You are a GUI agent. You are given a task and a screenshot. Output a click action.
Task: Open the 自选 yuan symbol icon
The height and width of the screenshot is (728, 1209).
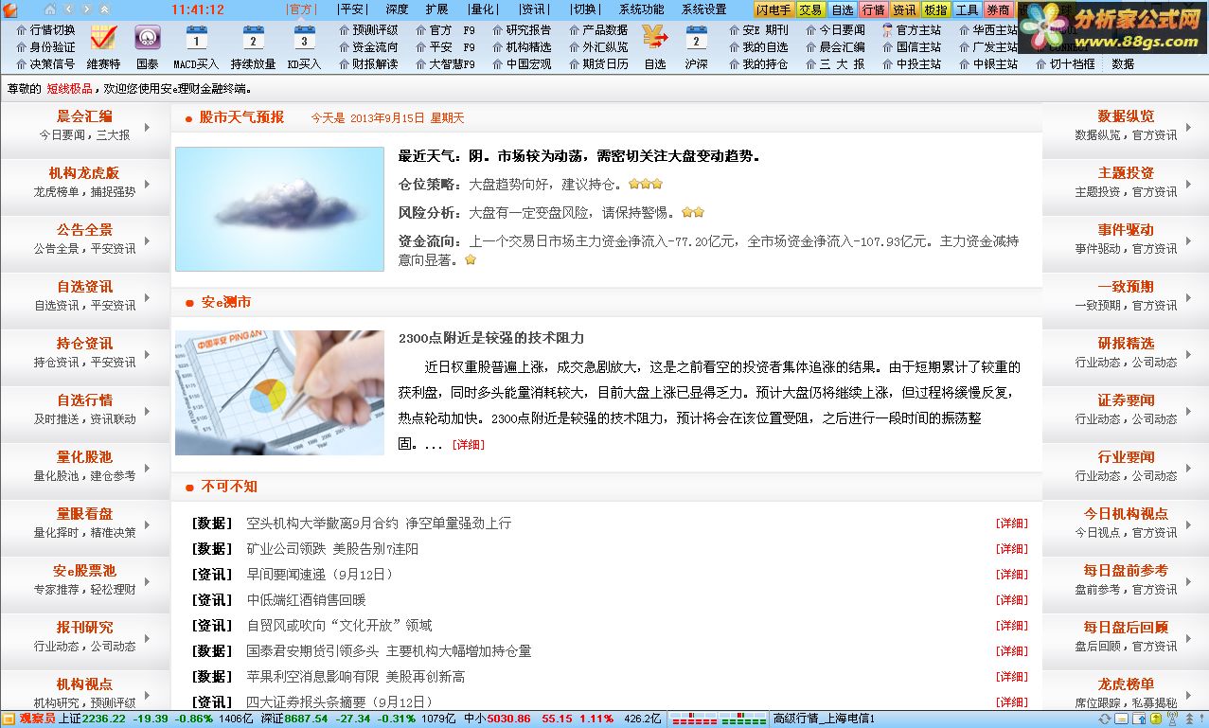(655, 38)
